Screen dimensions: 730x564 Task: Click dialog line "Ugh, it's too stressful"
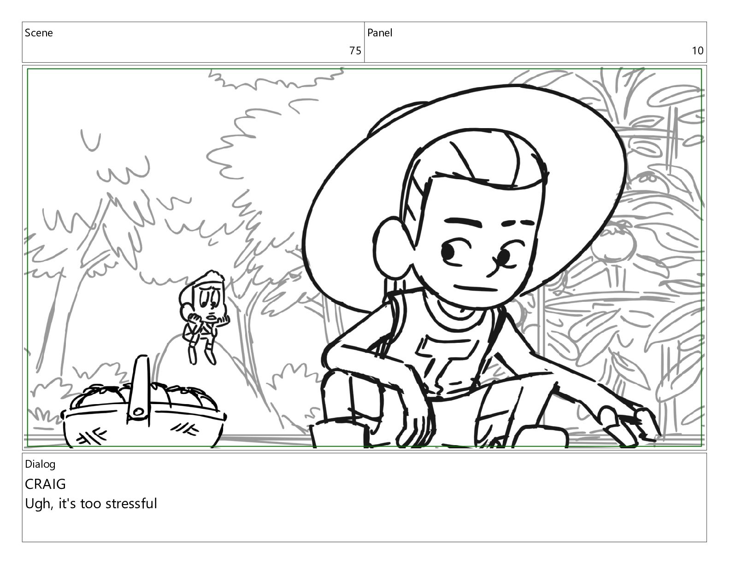91,504
